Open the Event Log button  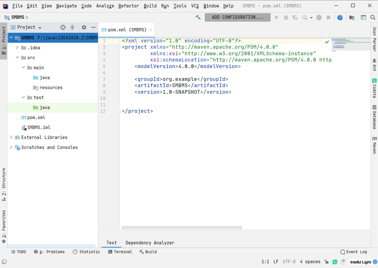[354, 252]
